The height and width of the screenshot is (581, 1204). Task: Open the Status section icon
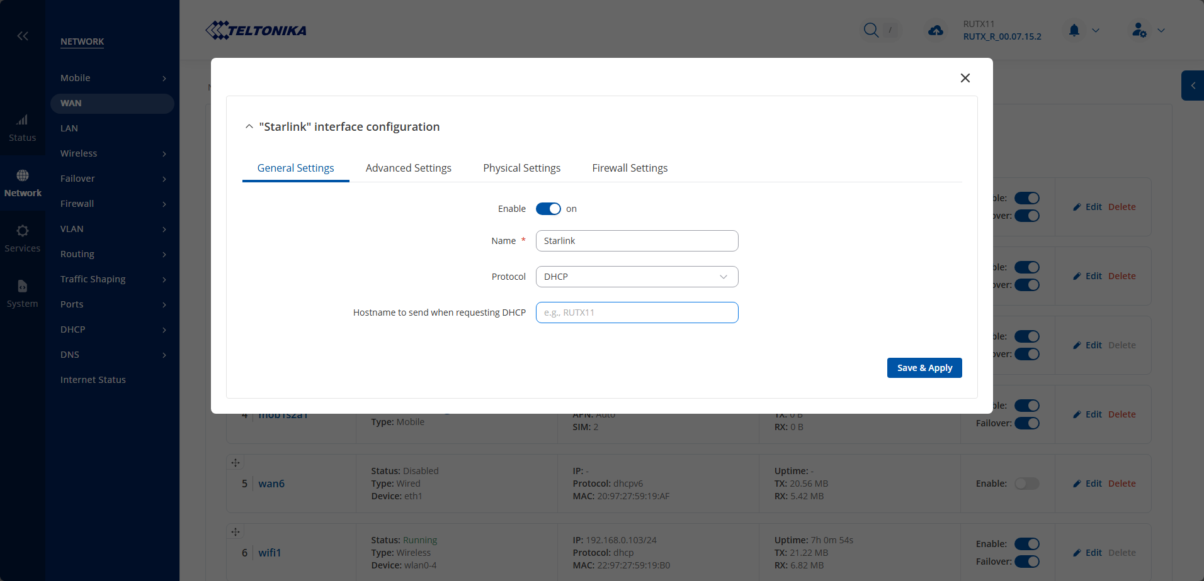click(x=23, y=120)
